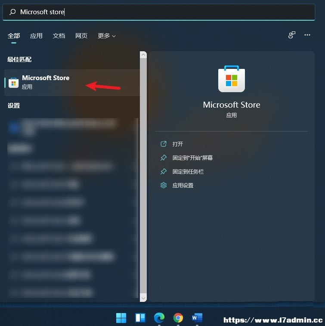Open the Windows Start button on taskbar

pyautogui.click(x=121, y=318)
